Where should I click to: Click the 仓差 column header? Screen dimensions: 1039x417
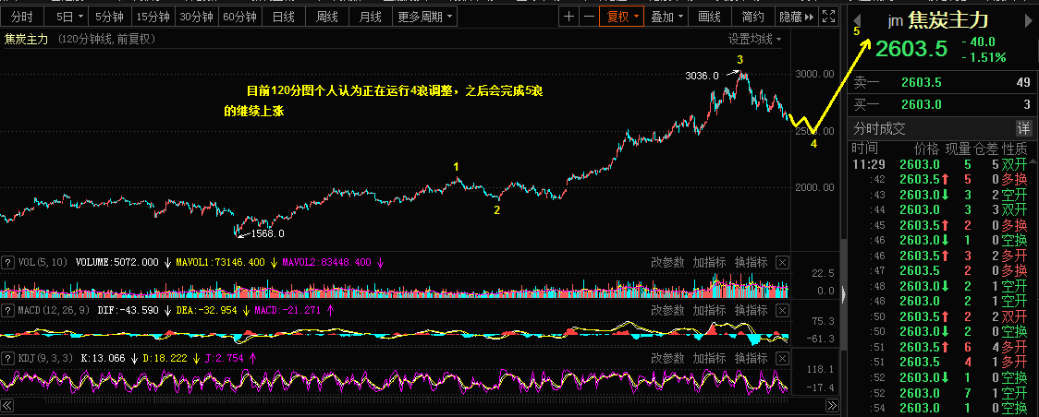(986, 149)
